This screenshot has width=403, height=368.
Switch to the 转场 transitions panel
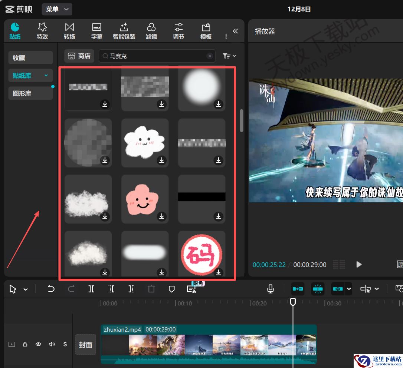coord(69,31)
